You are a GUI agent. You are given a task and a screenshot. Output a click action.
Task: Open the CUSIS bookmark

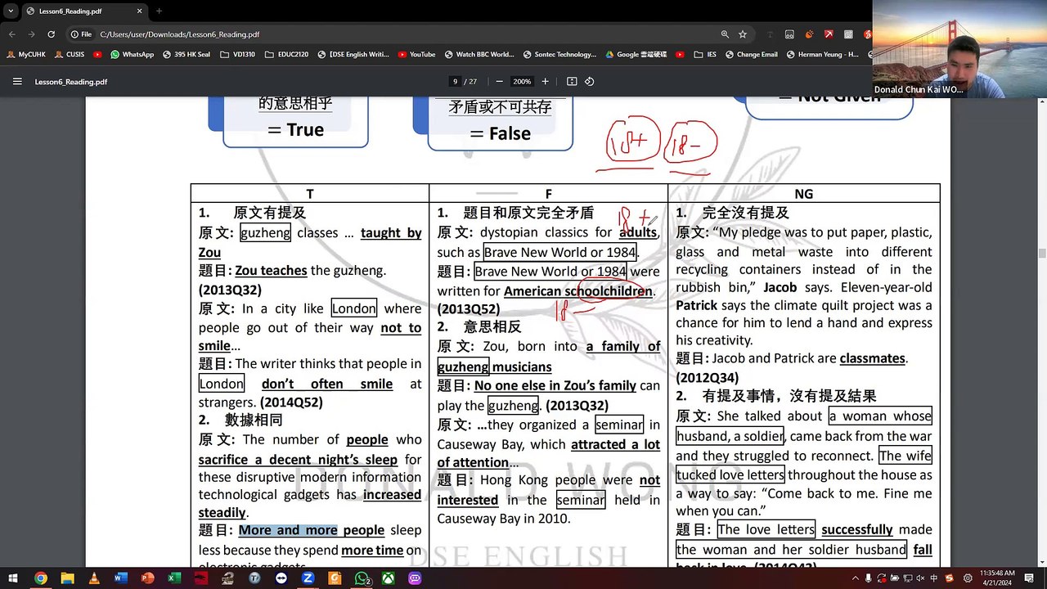(x=70, y=54)
